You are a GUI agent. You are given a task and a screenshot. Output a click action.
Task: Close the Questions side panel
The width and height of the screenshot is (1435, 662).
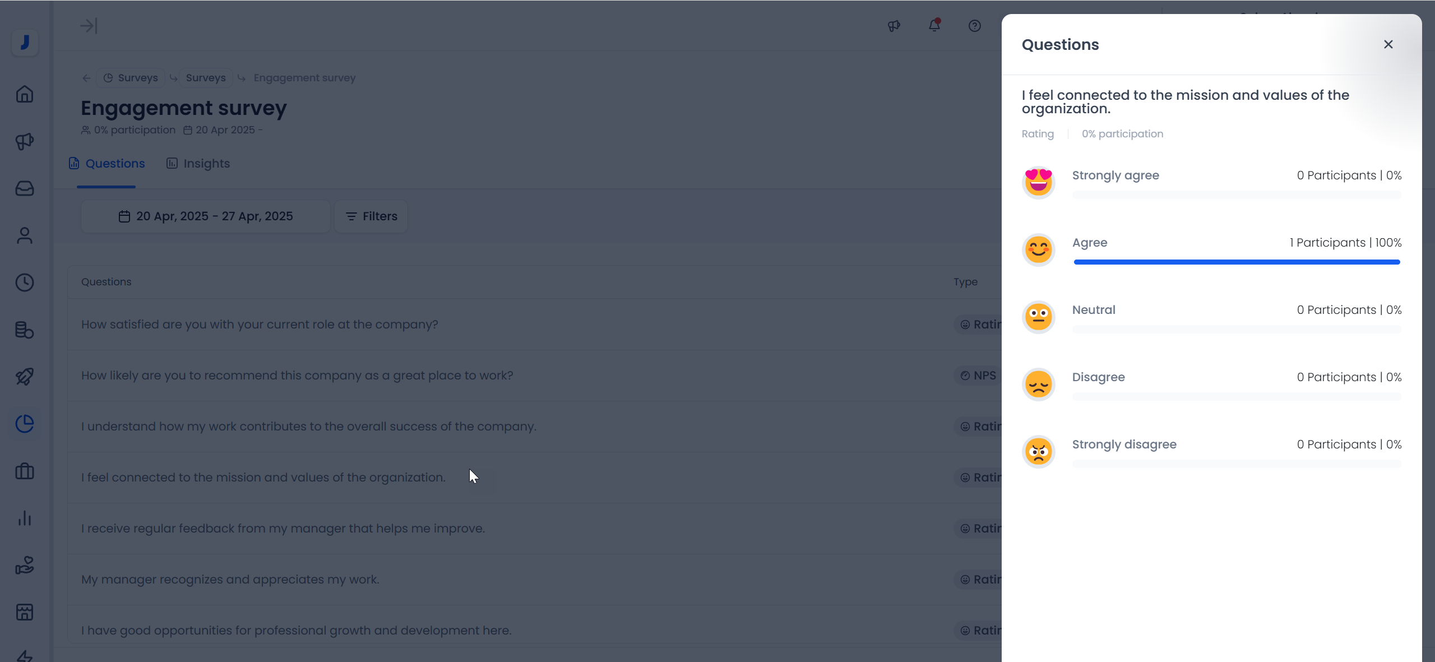pyautogui.click(x=1388, y=44)
